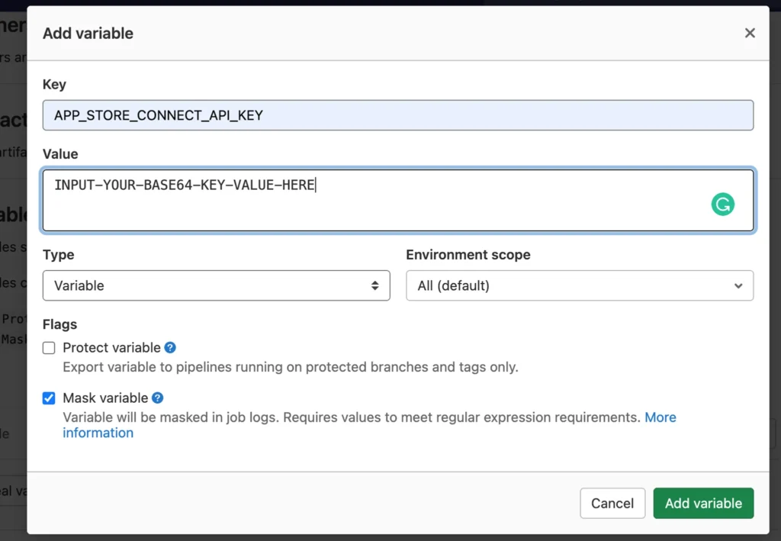Open the Grammarly icon in the Value field
The width and height of the screenshot is (781, 541).
pos(722,204)
